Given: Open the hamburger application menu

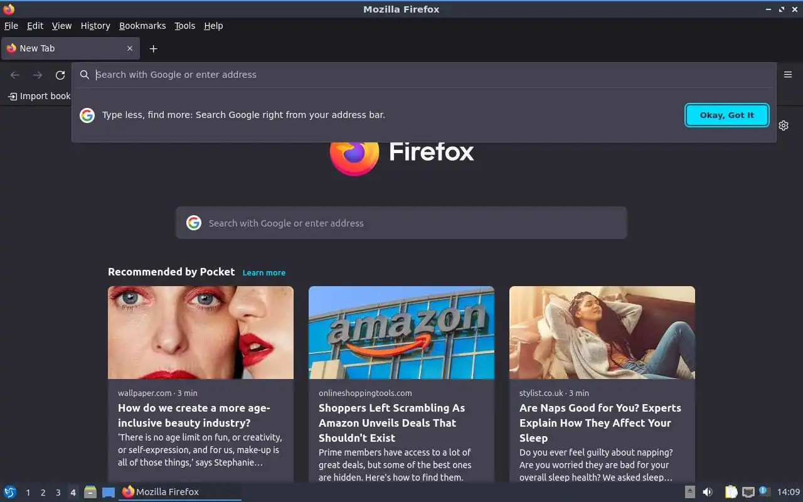Looking at the screenshot, I should pos(788,75).
